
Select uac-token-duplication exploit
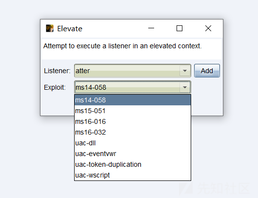[133, 164]
